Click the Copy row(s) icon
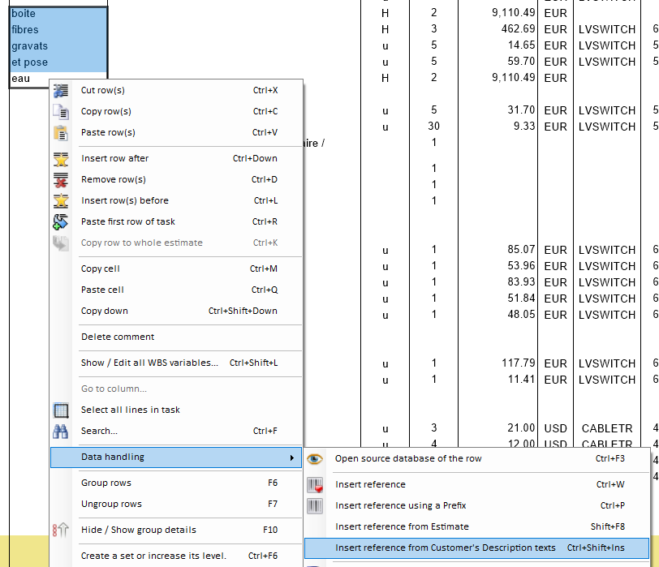 coord(61,112)
